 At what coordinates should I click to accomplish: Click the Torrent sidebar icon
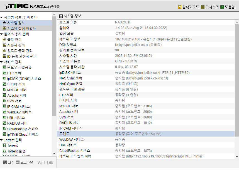click(x=4, y=145)
